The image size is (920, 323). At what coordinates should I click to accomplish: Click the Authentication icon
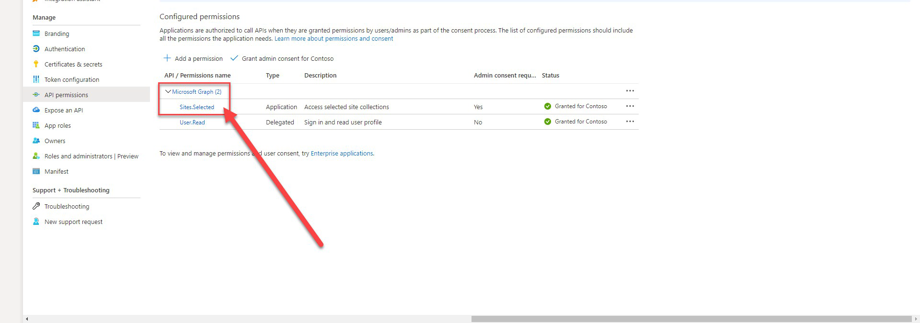coord(36,49)
